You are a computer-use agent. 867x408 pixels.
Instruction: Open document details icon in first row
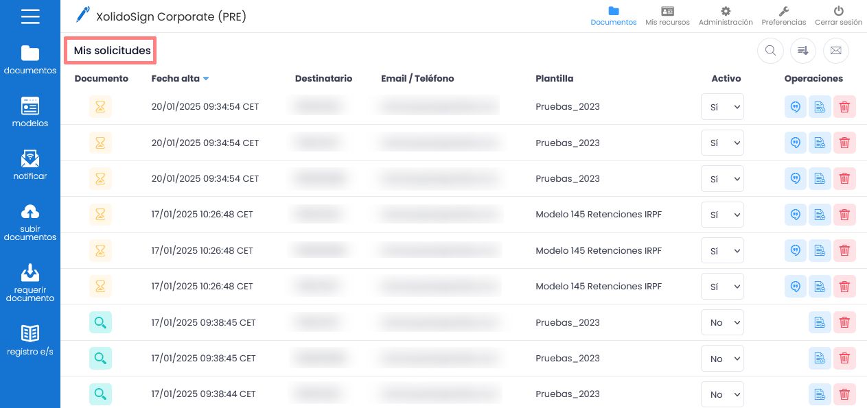click(820, 106)
